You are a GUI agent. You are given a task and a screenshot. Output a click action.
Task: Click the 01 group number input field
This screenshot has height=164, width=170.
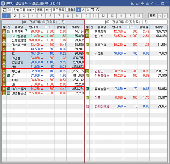[x=9, y=10]
